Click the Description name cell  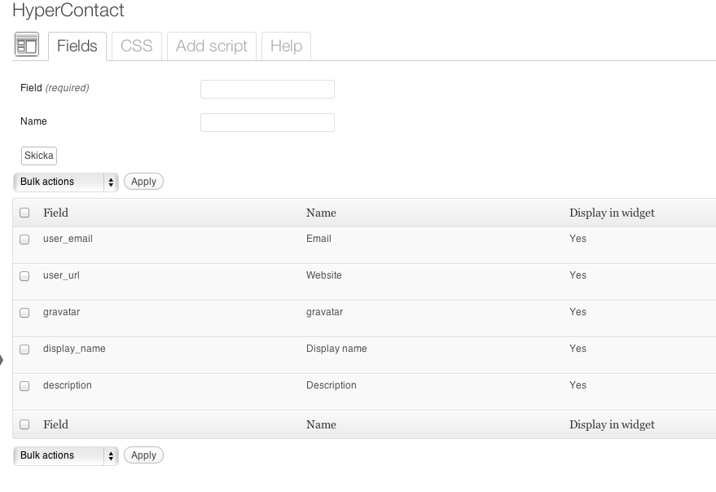pos(331,385)
